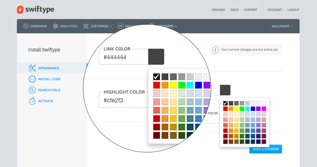Select the Appearance wrench icon in sidebar
The height and width of the screenshot is (167, 317).
[x=32, y=68]
